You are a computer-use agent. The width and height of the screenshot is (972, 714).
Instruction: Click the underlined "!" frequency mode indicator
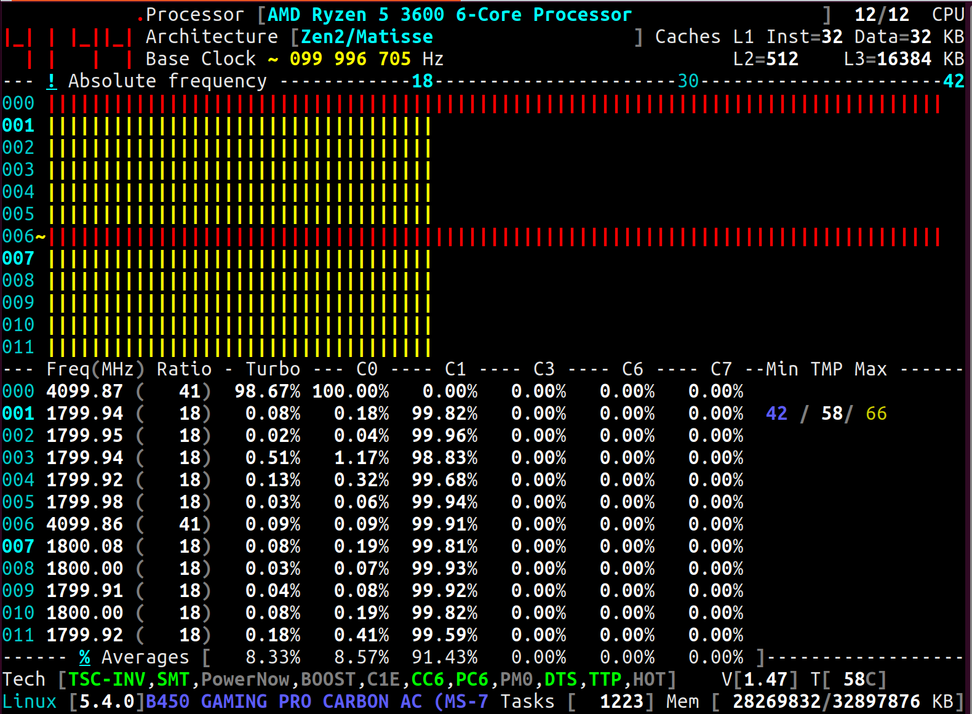pyautogui.click(x=52, y=81)
